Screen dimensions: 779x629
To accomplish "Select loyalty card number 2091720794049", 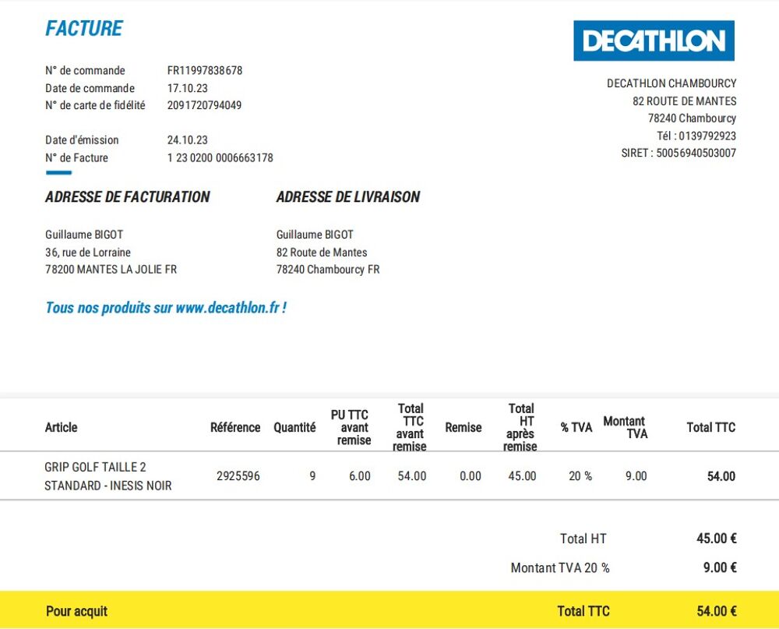I will (204, 105).
